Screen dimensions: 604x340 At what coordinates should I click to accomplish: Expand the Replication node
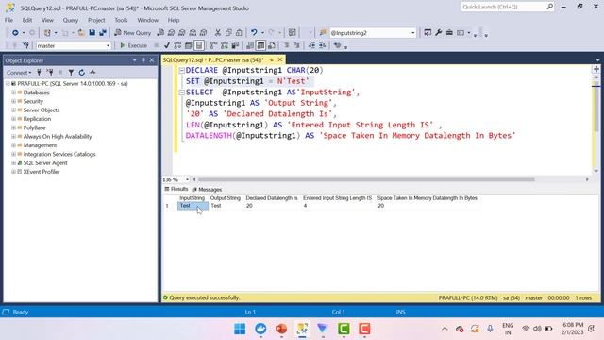click(13, 119)
